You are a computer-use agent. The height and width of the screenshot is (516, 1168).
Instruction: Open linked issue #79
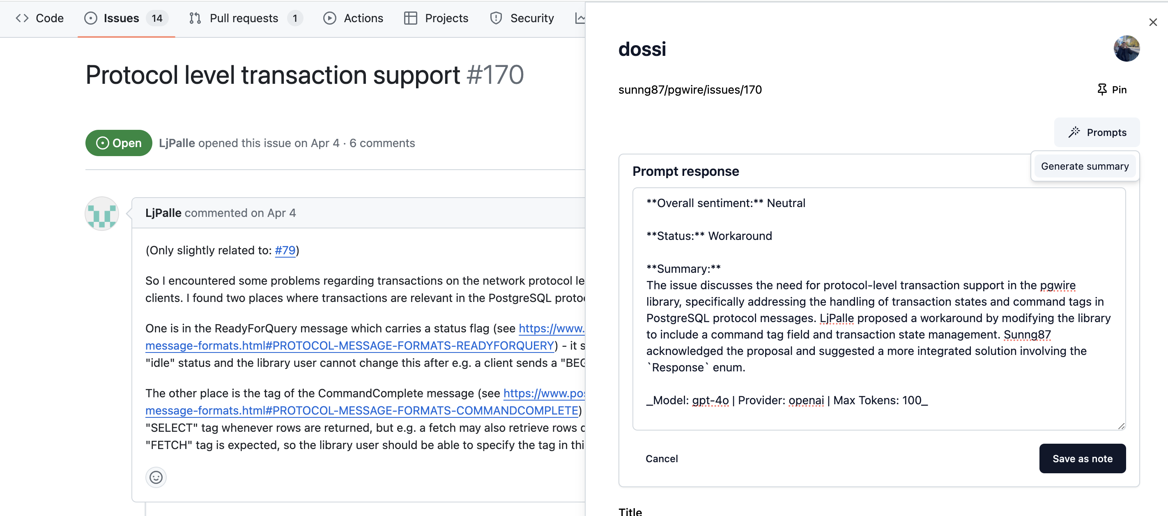click(x=285, y=250)
